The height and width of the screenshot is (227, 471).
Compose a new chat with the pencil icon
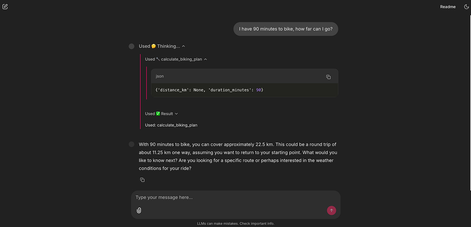(x=5, y=6)
